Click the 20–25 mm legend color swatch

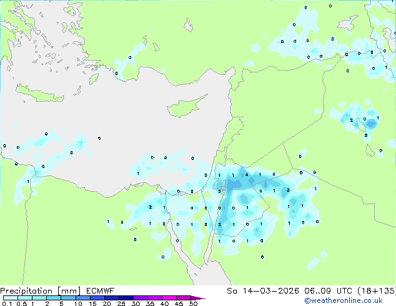pyautogui.click(x=112, y=298)
